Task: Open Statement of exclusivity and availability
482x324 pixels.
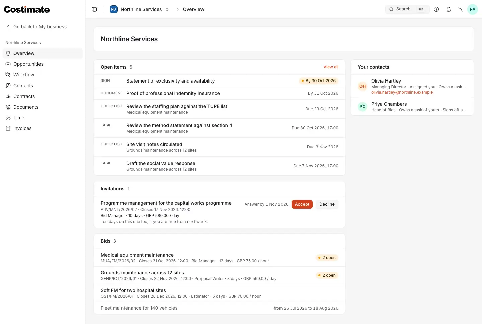Action: [x=220, y=81]
